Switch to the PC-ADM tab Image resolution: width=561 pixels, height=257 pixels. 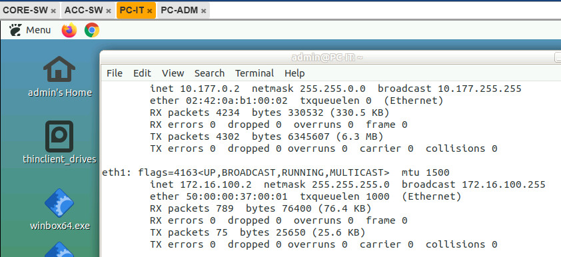point(179,11)
